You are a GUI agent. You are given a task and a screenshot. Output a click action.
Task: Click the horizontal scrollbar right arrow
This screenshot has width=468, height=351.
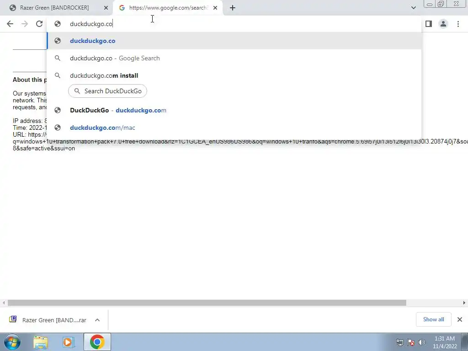coord(464,303)
